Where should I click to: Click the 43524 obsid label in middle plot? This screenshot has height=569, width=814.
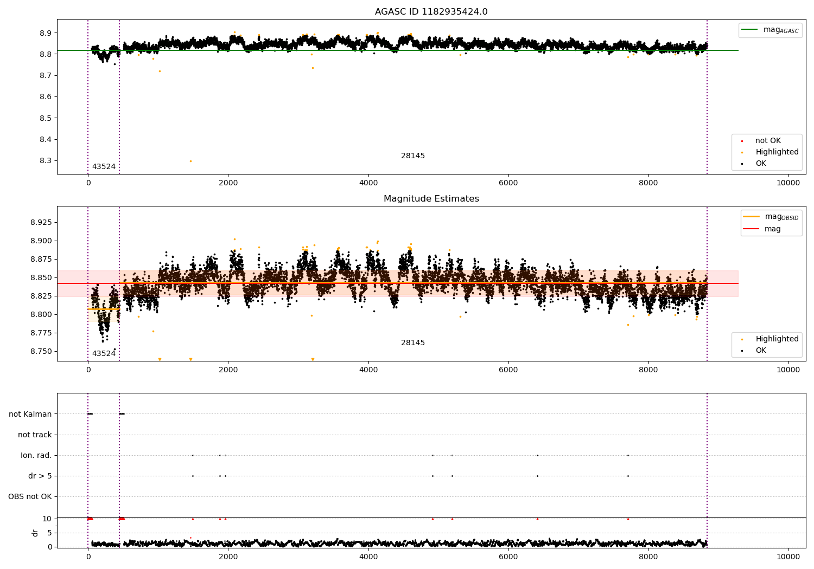click(x=104, y=354)
